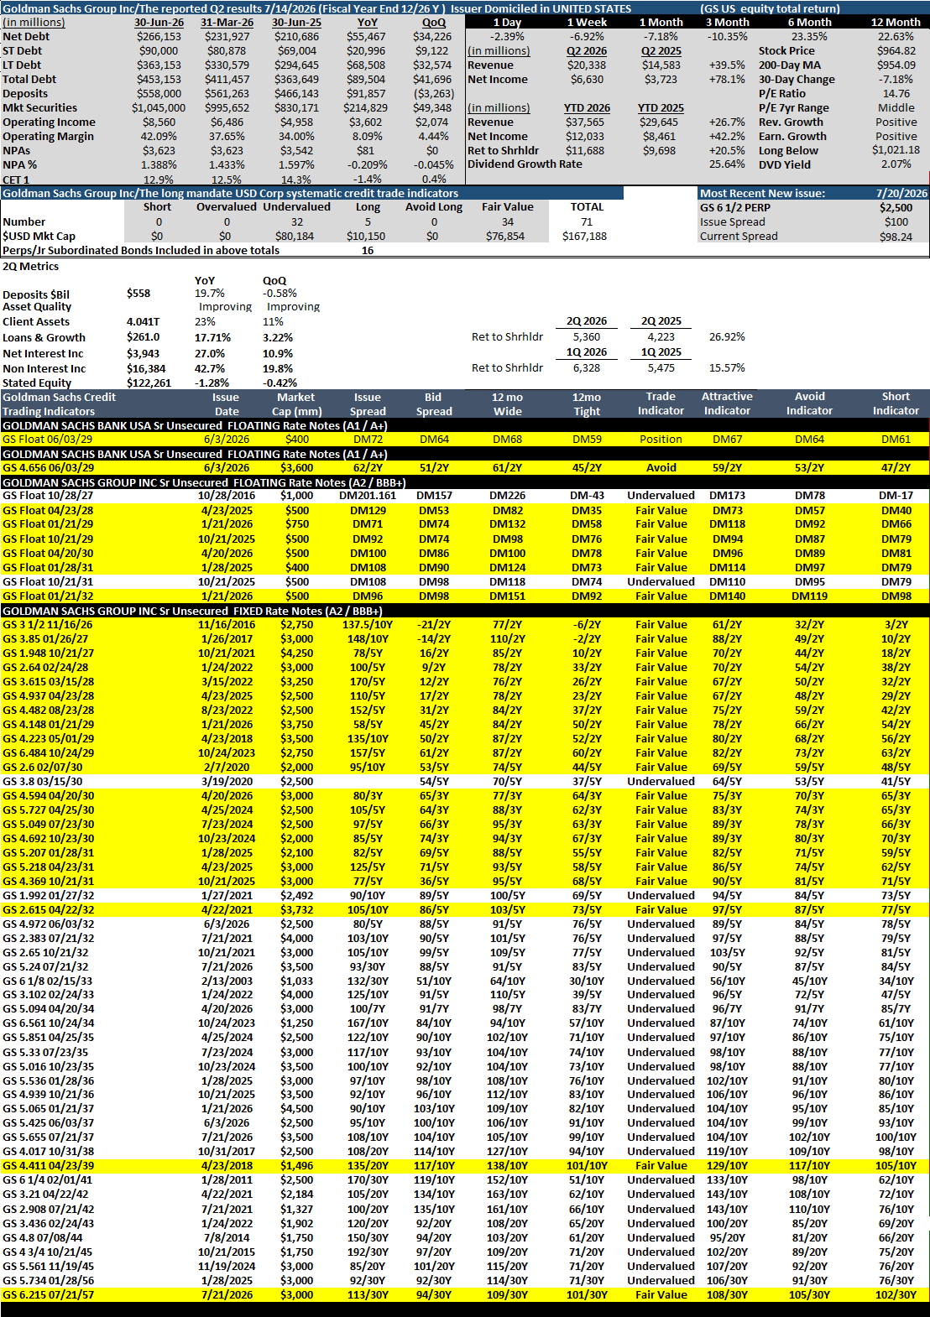This screenshot has width=930, height=1317.
Task: Select the GS 6 1/2 PERP new issue
Action: 734,208
